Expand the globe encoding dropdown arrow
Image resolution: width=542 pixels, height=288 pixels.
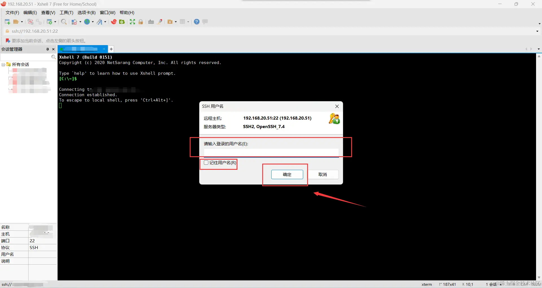pyautogui.click(x=93, y=22)
